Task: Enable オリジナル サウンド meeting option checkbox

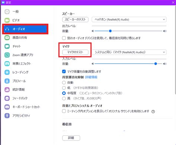Action: [x=64, y=111]
